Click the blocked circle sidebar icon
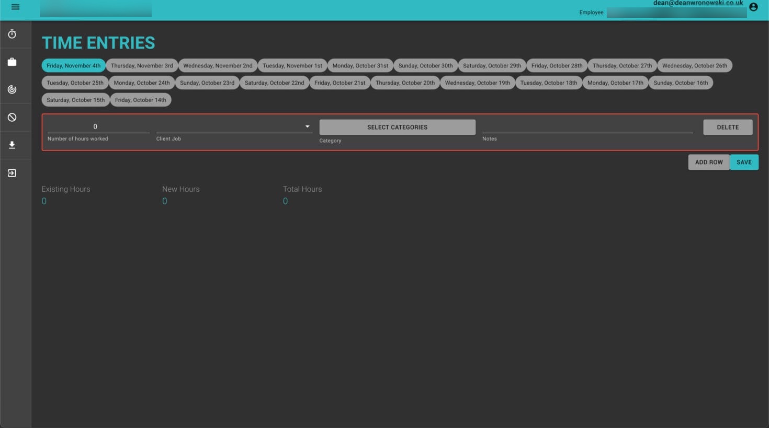769x428 pixels. tap(12, 118)
